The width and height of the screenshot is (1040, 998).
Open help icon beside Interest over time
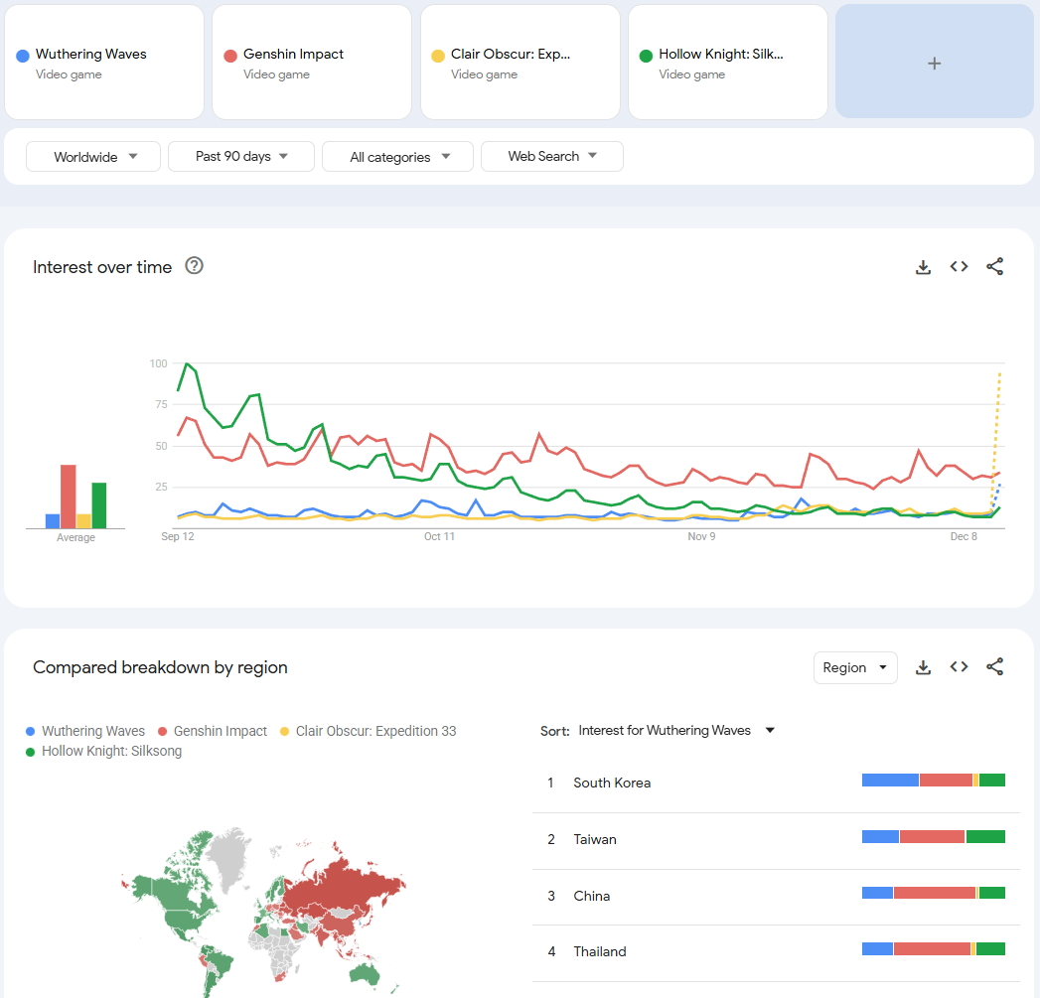194,266
